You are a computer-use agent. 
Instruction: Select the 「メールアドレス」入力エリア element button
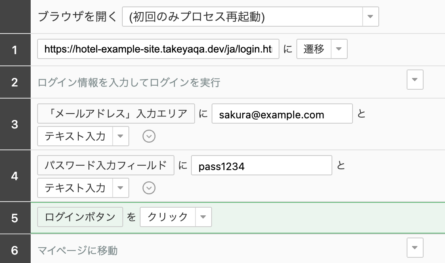pos(116,114)
